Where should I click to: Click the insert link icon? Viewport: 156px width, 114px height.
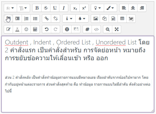coord(47,19)
